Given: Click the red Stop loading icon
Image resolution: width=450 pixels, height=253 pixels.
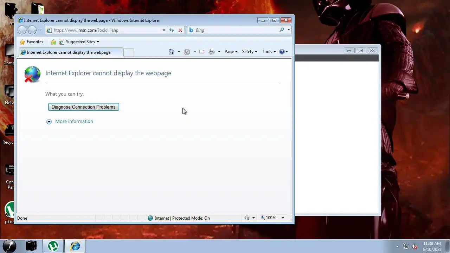Looking at the screenshot, I should 180,30.
